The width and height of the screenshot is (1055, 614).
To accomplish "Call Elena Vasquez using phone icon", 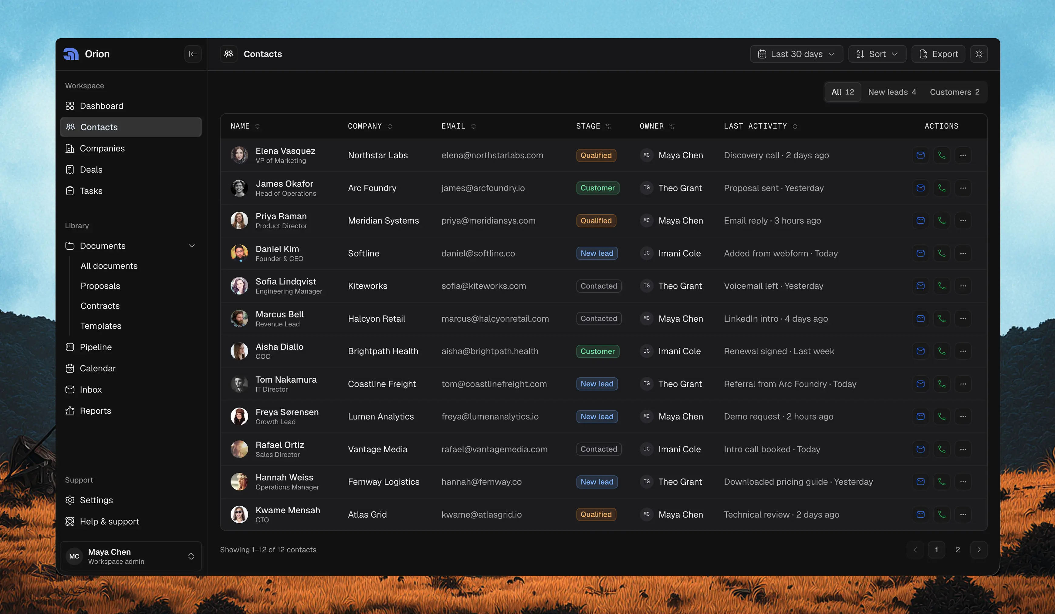I will pos(942,155).
